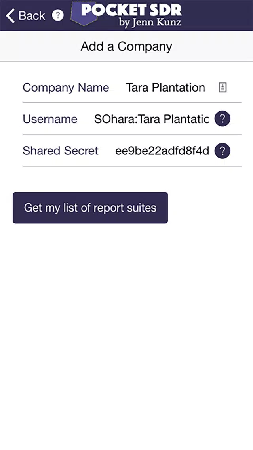This screenshot has width=253, height=450.
Task: Tap the dark header bar right of logo
Action: (218, 15)
